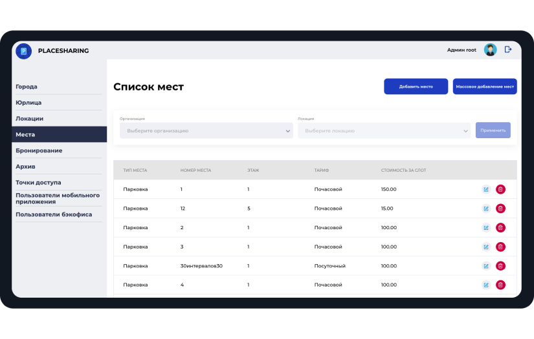
Task: Click ТАРИФ column header
Action: click(322, 170)
